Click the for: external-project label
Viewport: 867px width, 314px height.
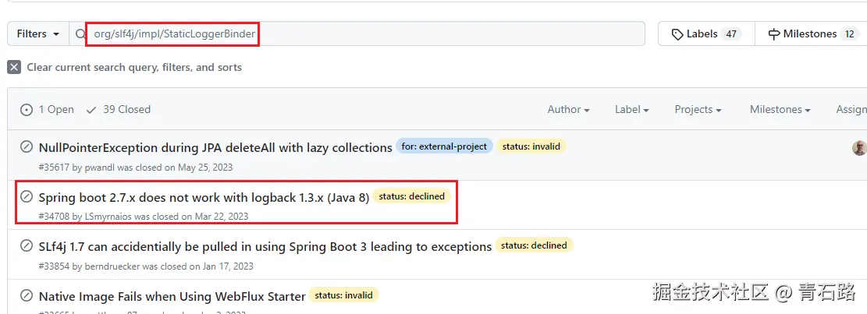444,146
